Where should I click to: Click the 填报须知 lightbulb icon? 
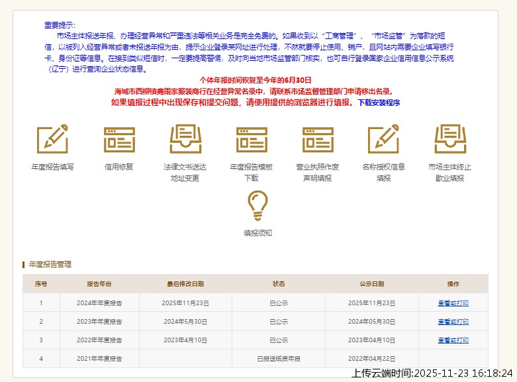[x=258, y=205]
